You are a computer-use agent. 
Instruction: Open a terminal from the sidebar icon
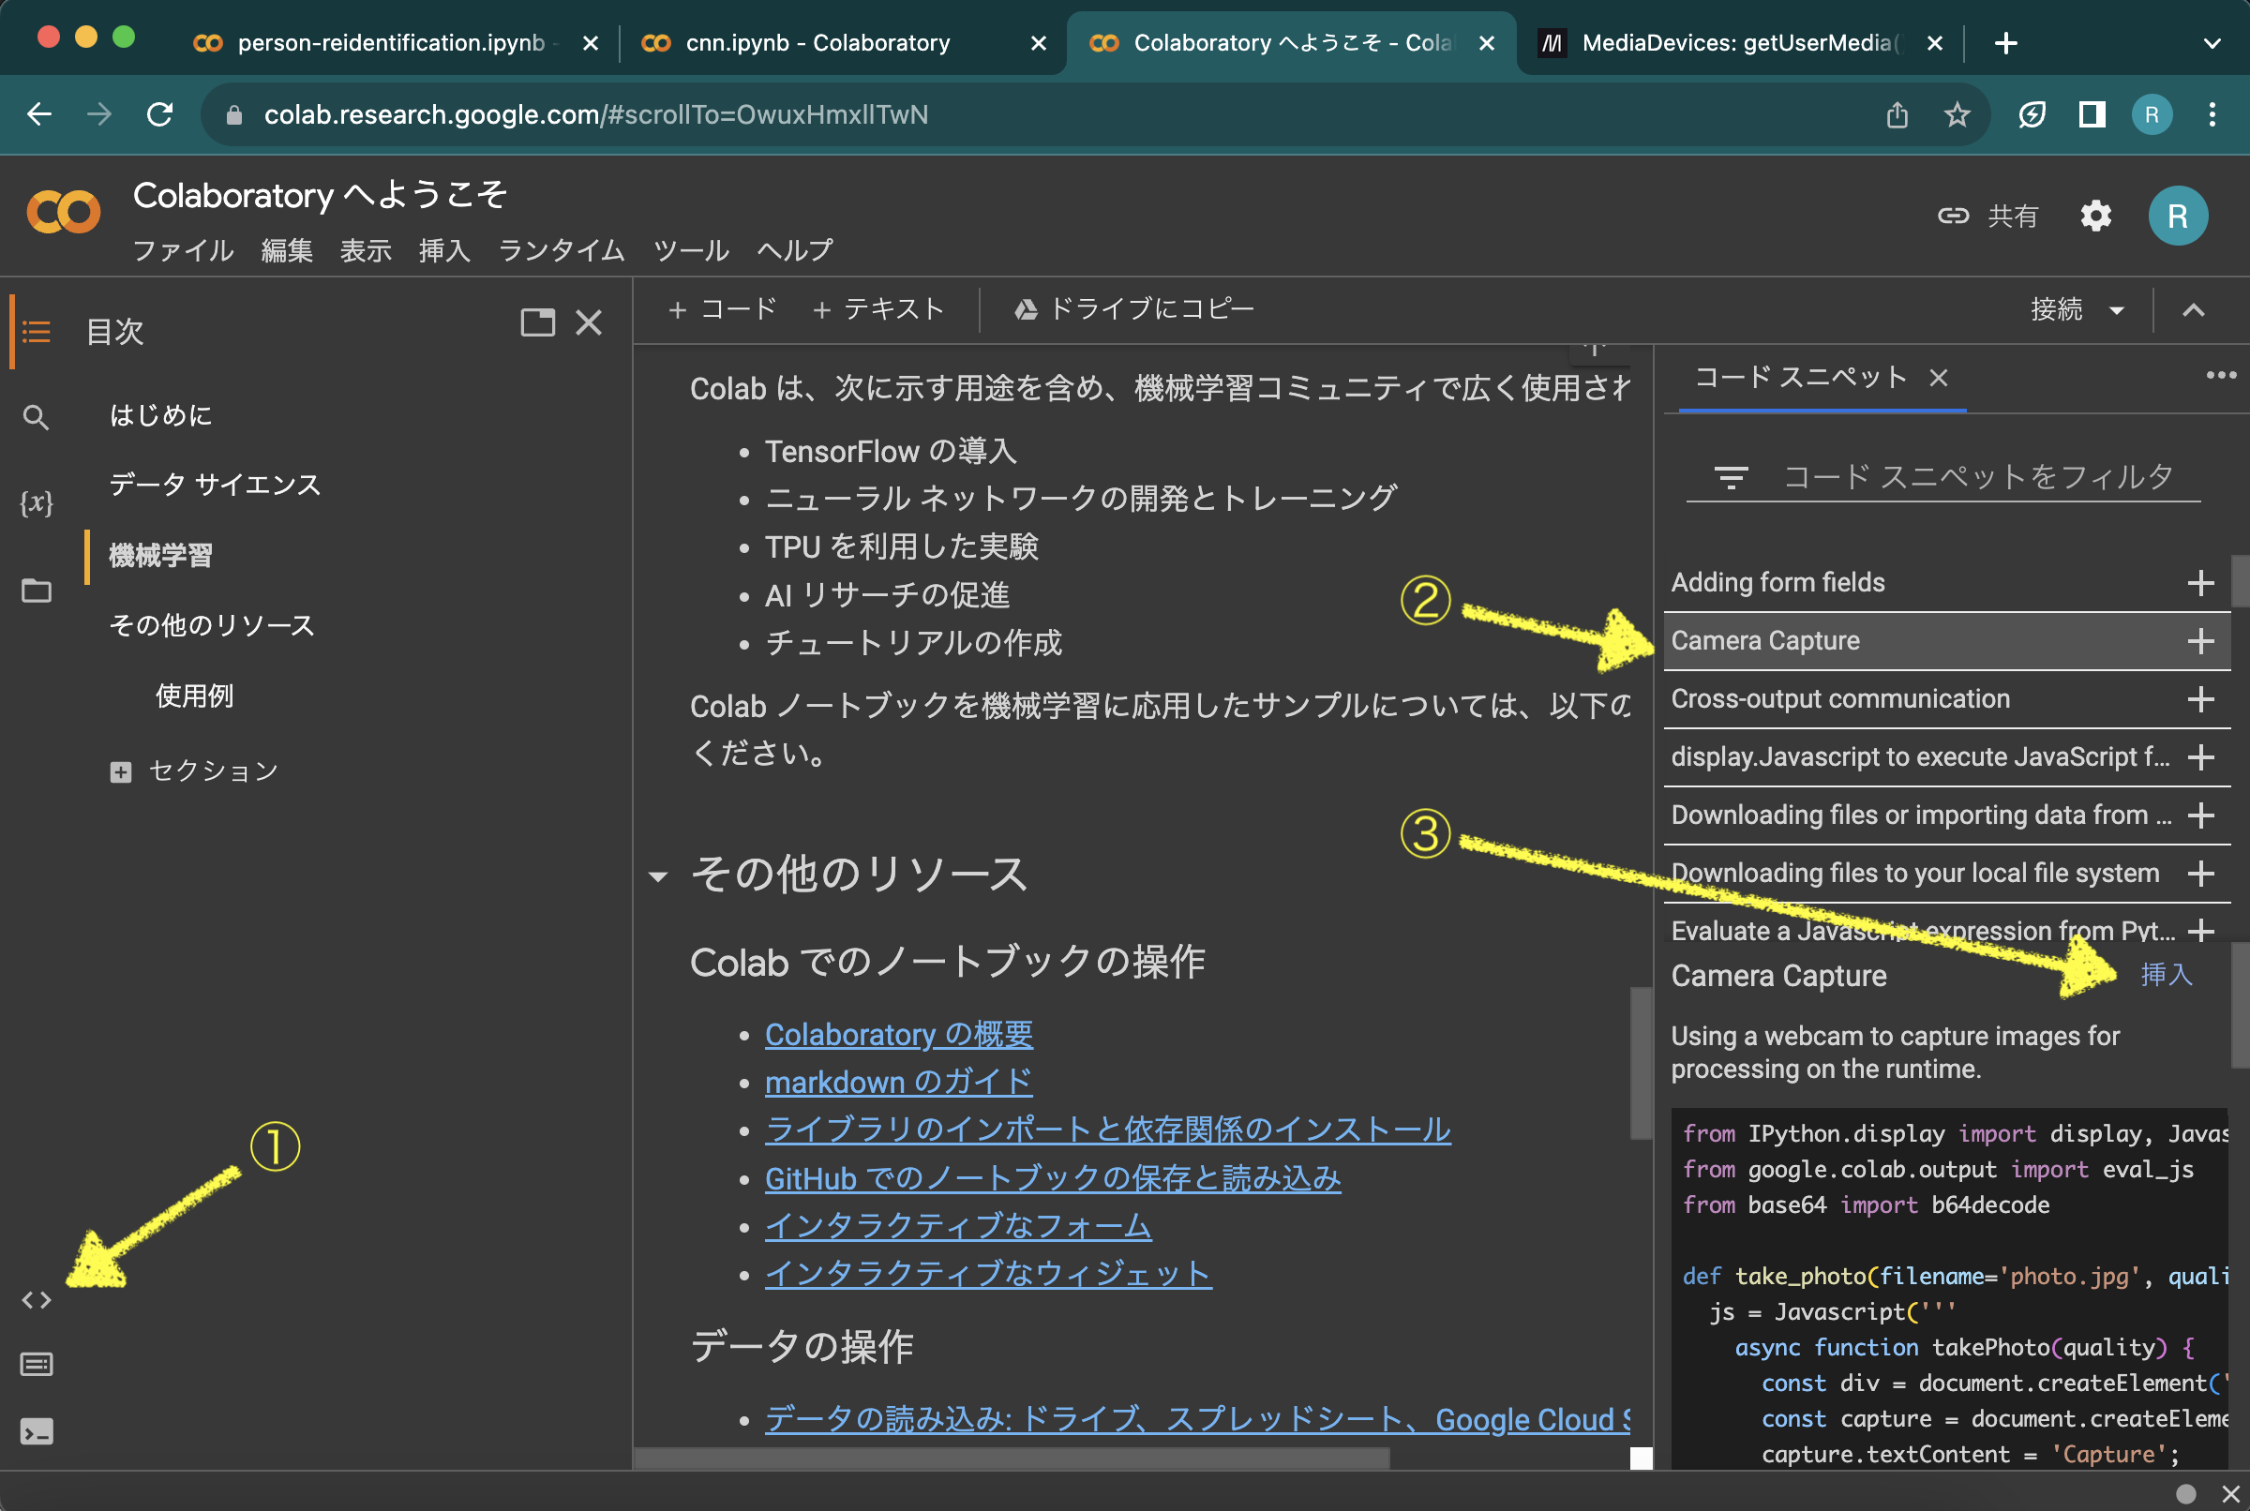click(x=38, y=1432)
